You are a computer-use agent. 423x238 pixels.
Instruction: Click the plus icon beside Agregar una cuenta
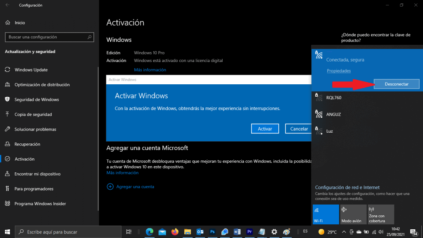point(110,186)
